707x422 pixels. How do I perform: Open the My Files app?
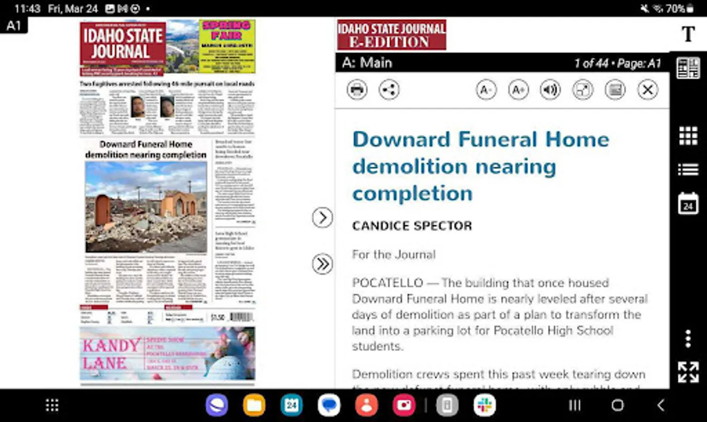pyautogui.click(x=254, y=405)
